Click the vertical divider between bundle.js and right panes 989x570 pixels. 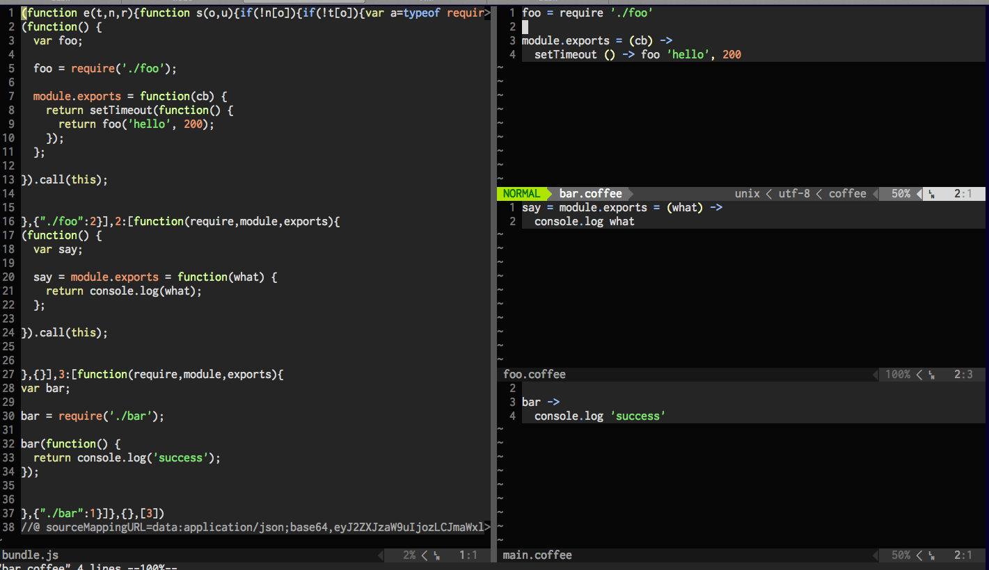coord(494,278)
